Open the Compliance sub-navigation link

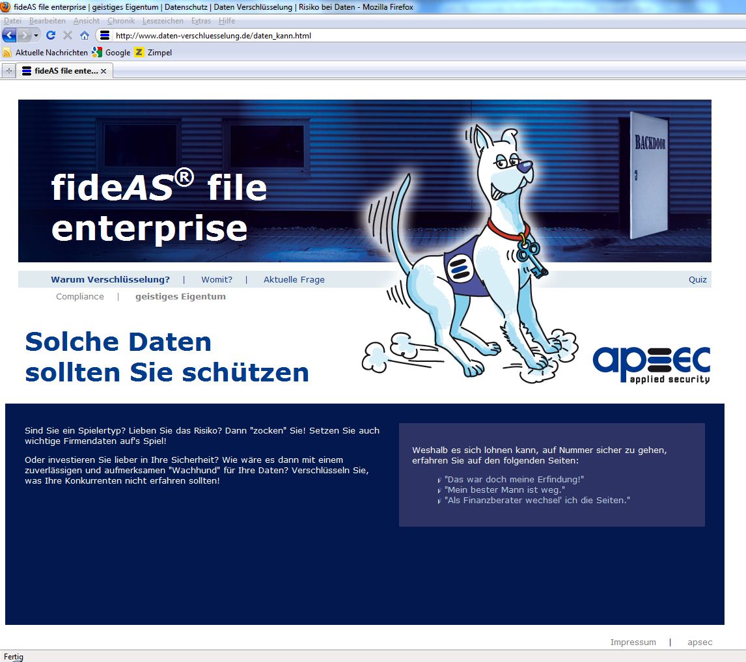point(79,296)
